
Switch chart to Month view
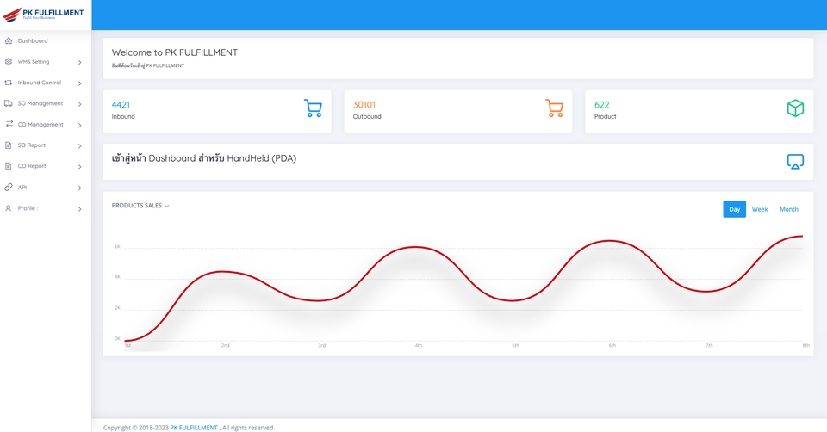coord(789,209)
